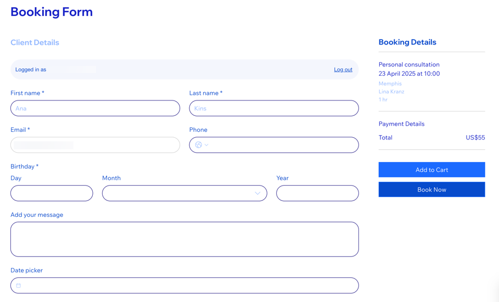Click the 'Add your message' text box

(x=184, y=239)
